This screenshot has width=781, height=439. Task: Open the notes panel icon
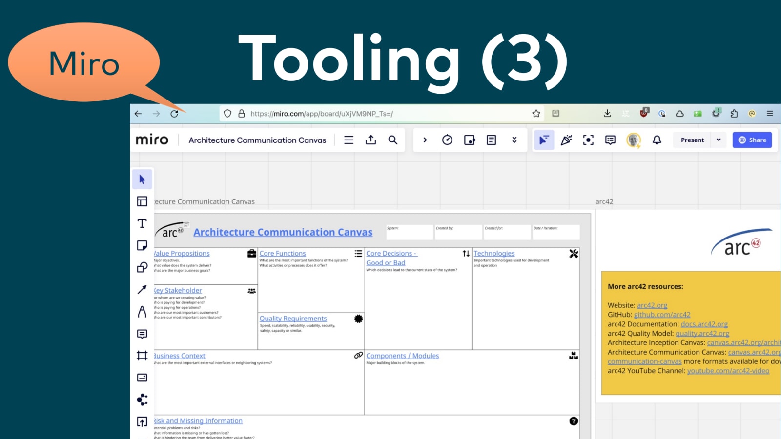(x=492, y=140)
